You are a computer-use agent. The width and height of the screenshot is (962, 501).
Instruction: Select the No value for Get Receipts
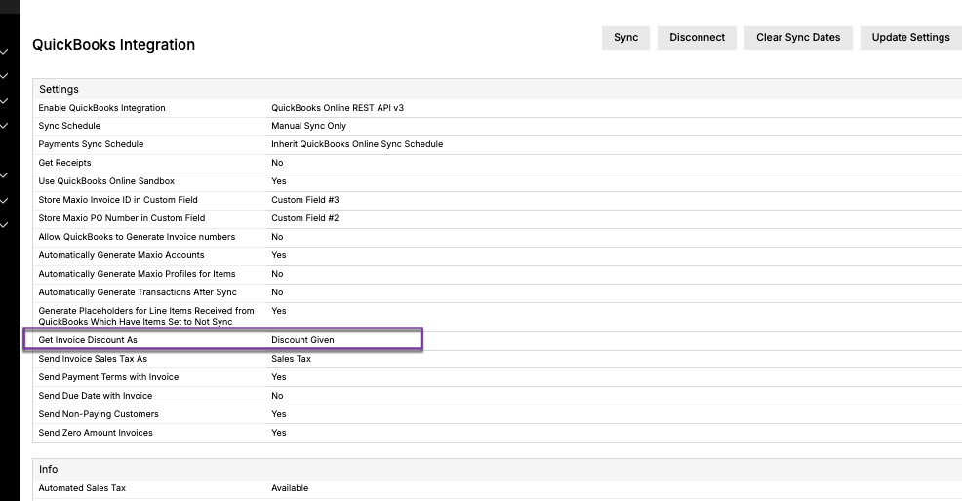pos(277,163)
